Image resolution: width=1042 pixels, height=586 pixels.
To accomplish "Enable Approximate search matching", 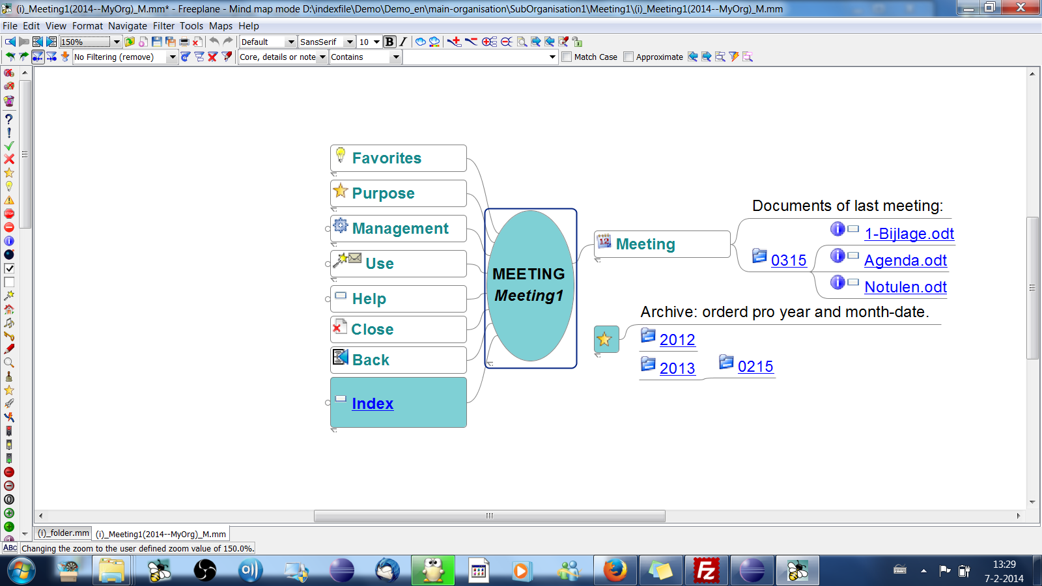I will point(627,57).
